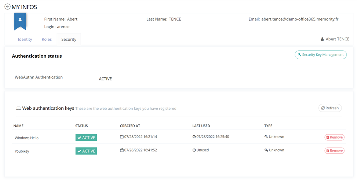Click the NAME column header
The height and width of the screenshot is (182, 357).
click(18, 126)
